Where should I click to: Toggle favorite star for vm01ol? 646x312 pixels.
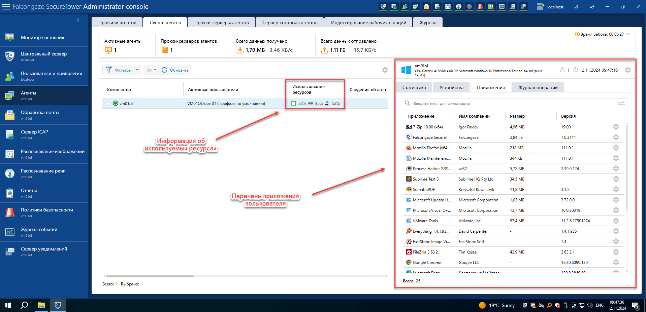[x=108, y=104]
